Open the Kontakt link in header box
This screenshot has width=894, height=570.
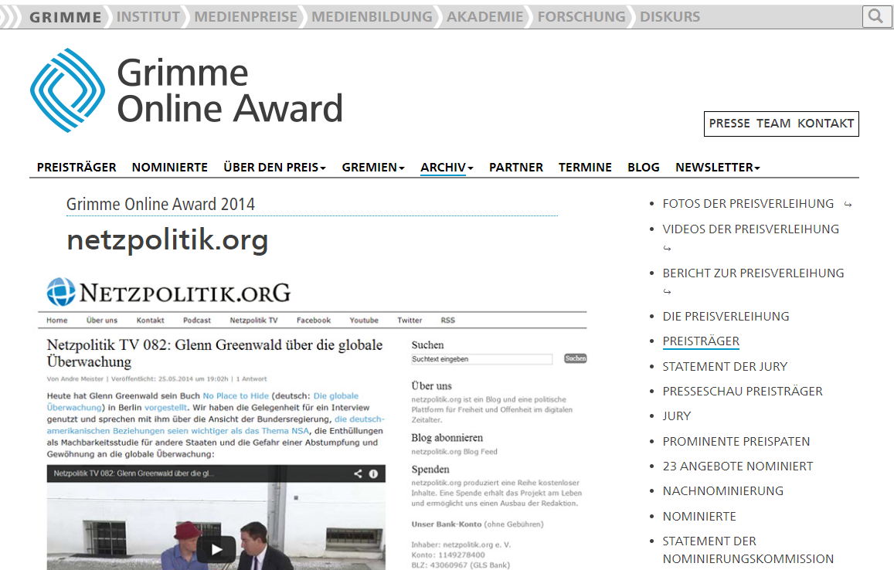click(x=825, y=124)
